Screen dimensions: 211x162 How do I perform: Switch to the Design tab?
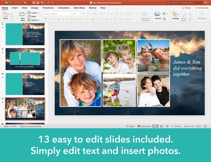[x=35, y=8]
